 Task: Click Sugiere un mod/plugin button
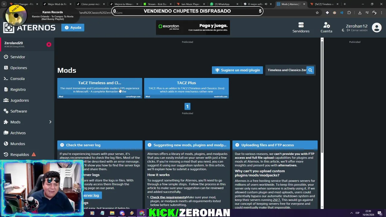[237, 70]
